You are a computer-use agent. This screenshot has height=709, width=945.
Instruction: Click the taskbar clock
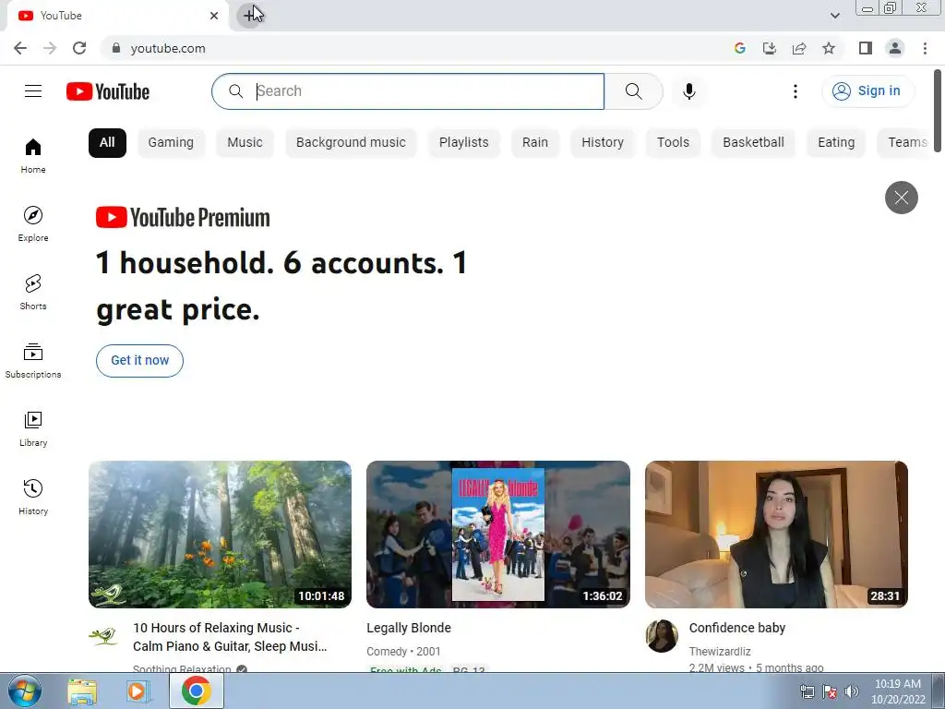click(x=898, y=691)
